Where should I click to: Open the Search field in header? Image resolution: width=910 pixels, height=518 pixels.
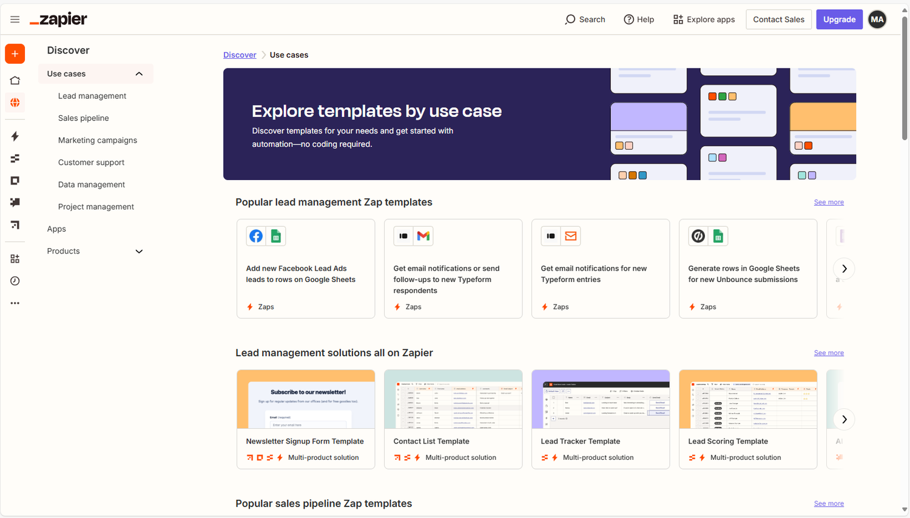tap(585, 19)
